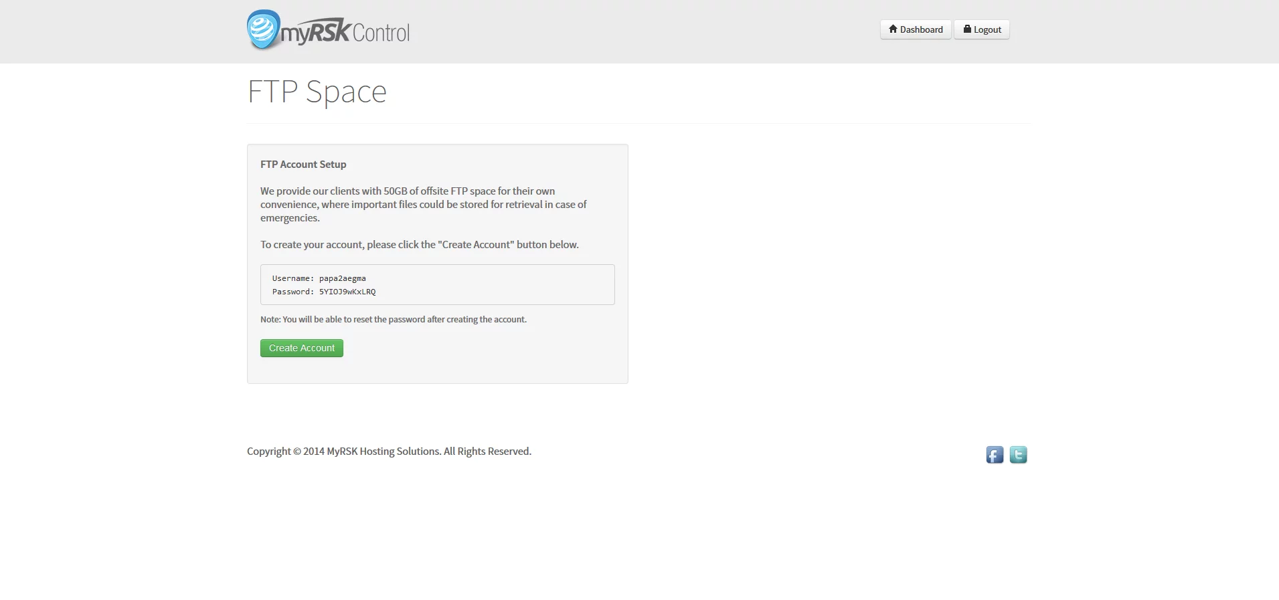The height and width of the screenshot is (600, 1279).
Task: Click the note about resetting the password
Action: (x=394, y=320)
